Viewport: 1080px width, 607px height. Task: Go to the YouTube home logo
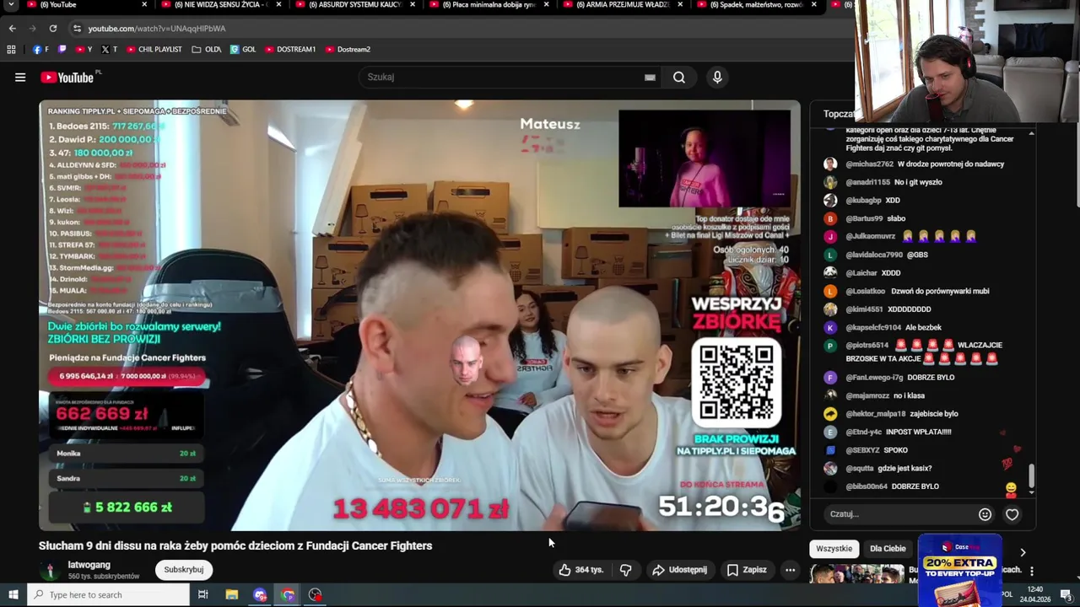point(67,78)
